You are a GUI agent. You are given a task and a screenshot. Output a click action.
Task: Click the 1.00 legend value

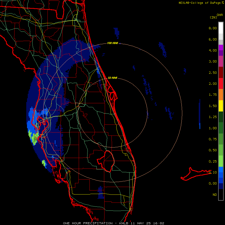[213, 128]
